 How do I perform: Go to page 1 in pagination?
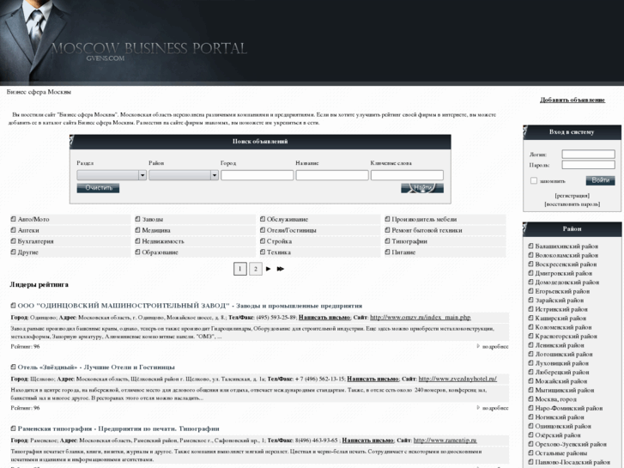[240, 269]
